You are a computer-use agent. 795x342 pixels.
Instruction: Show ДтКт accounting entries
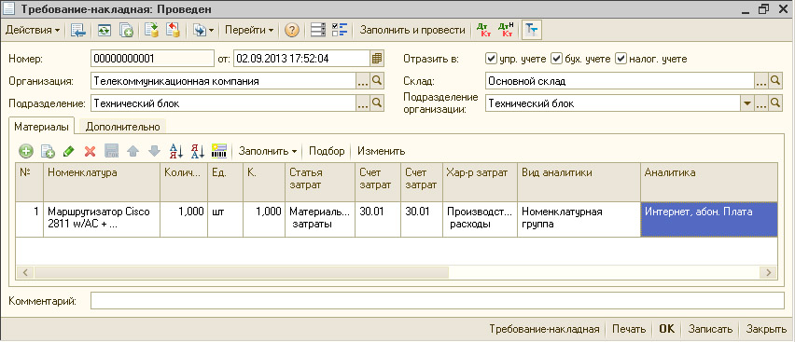(483, 31)
